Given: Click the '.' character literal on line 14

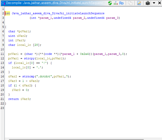Looking at the screenshot, I should point(39,67).
